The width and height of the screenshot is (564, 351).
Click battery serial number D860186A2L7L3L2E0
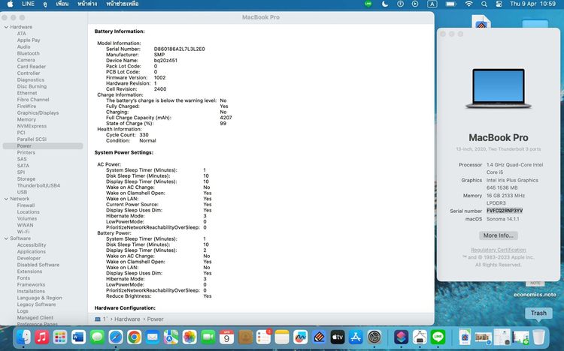[x=179, y=49]
